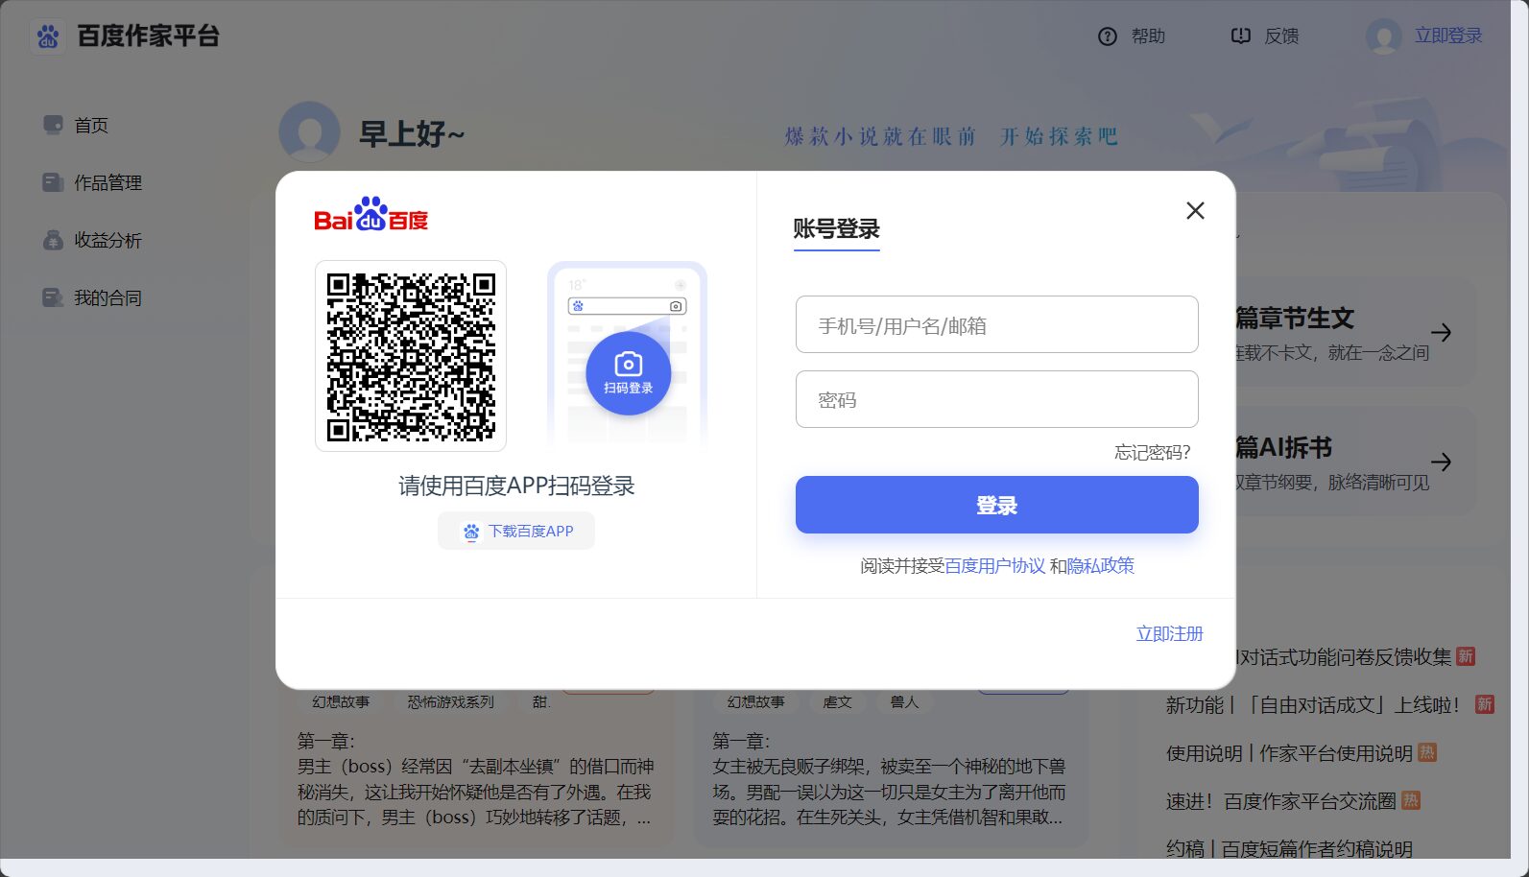
Task: Click the Baidu paw logo in header
Action: 48,36
